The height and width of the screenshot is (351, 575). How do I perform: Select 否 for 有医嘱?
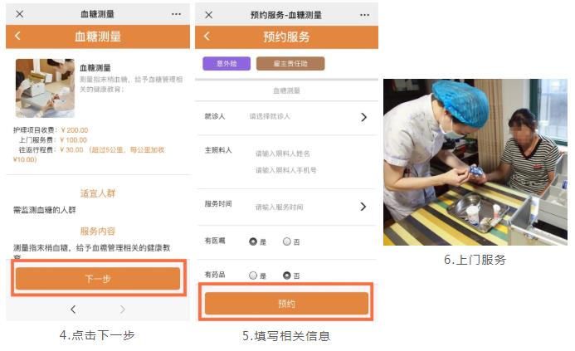click(x=287, y=241)
